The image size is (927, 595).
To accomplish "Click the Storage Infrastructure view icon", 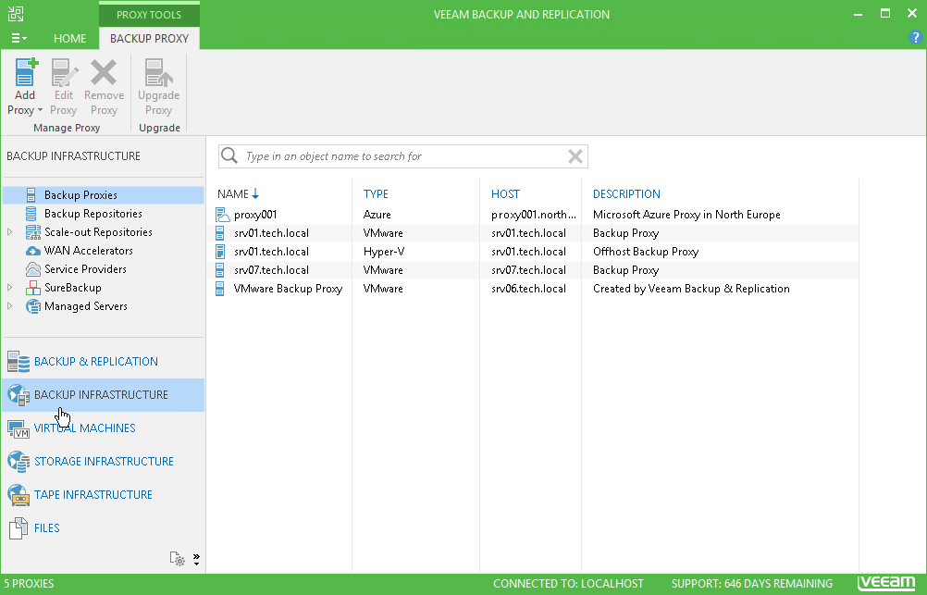I will [x=19, y=462].
